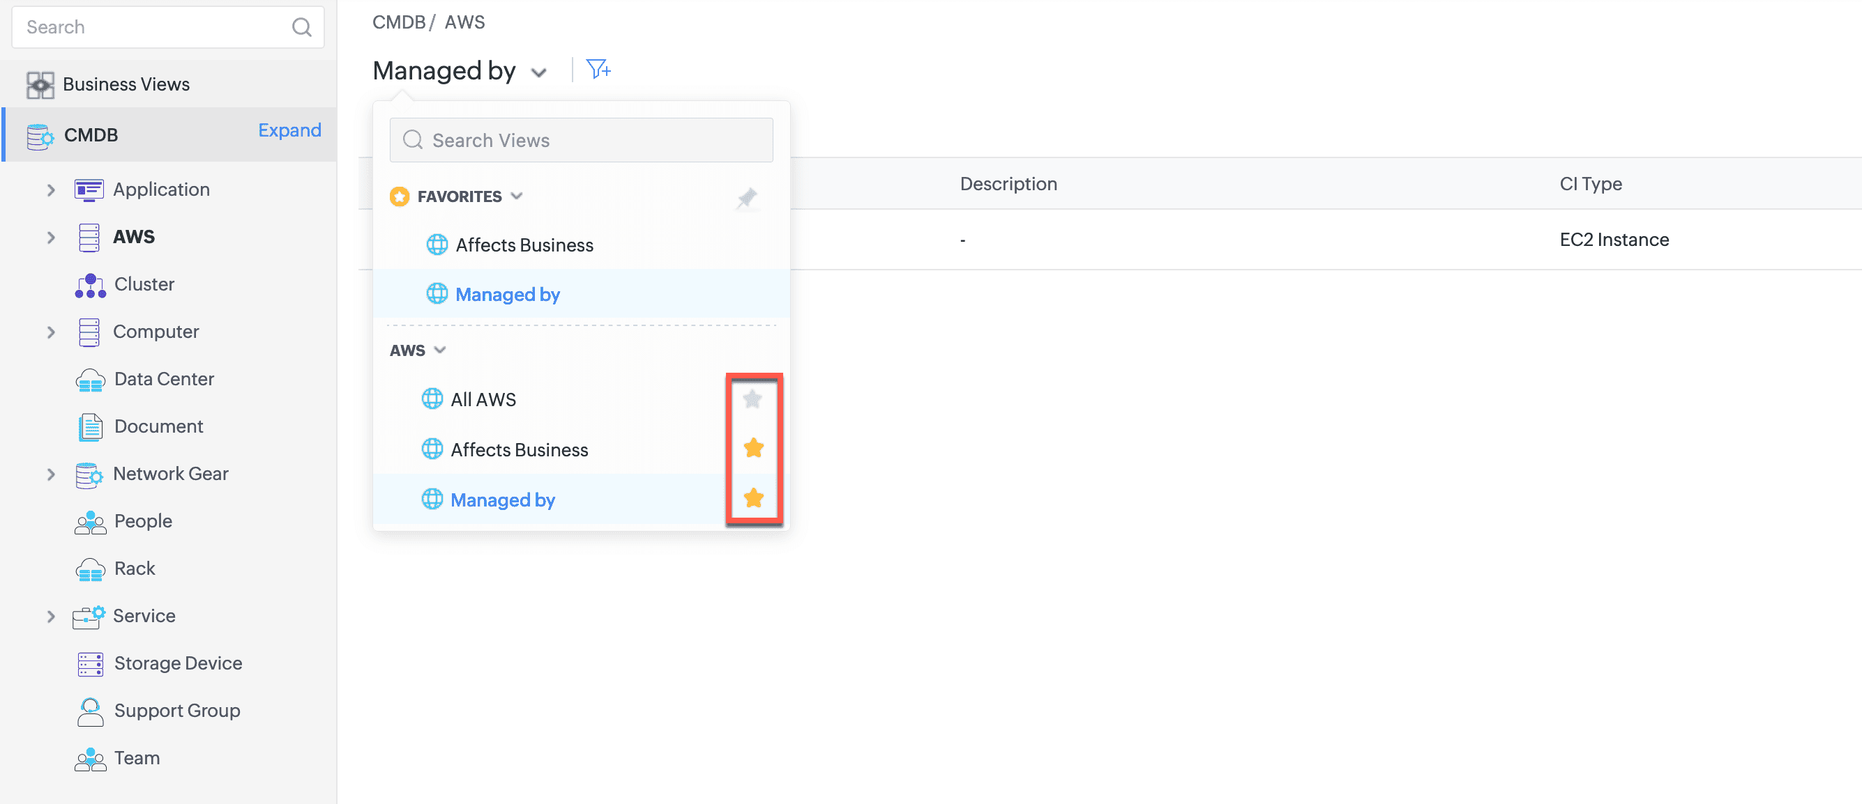Select Data Center in the sidebar

pos(163,378)
